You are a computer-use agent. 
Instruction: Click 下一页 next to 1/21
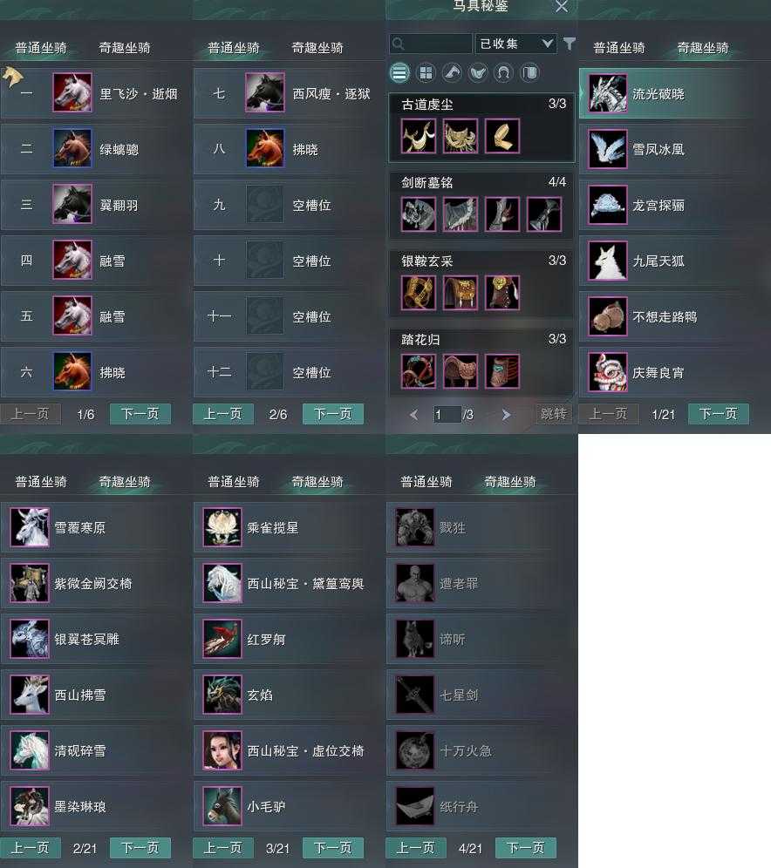718,413
